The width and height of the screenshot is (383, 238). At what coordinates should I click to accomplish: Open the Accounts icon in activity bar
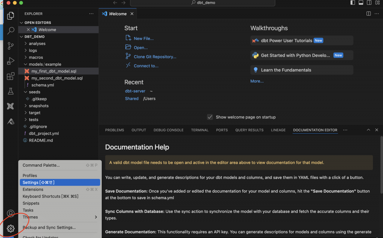tap(10, 214)
